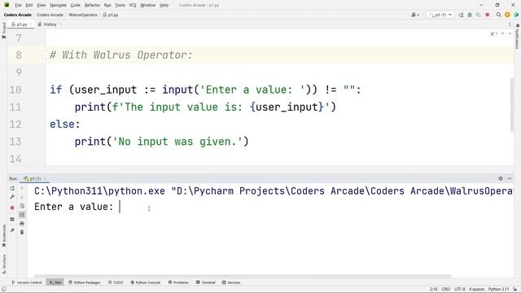
Task: Open the Run menu
Action: (107, 6)
